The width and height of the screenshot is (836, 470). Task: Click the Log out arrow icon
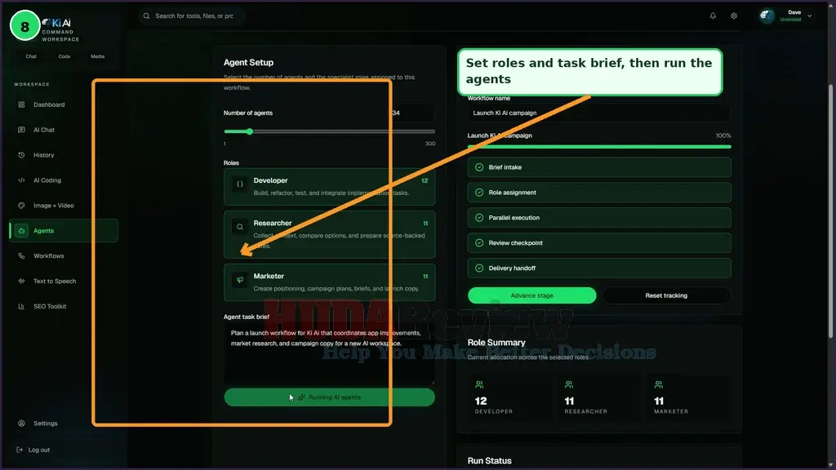click(20, 450)
